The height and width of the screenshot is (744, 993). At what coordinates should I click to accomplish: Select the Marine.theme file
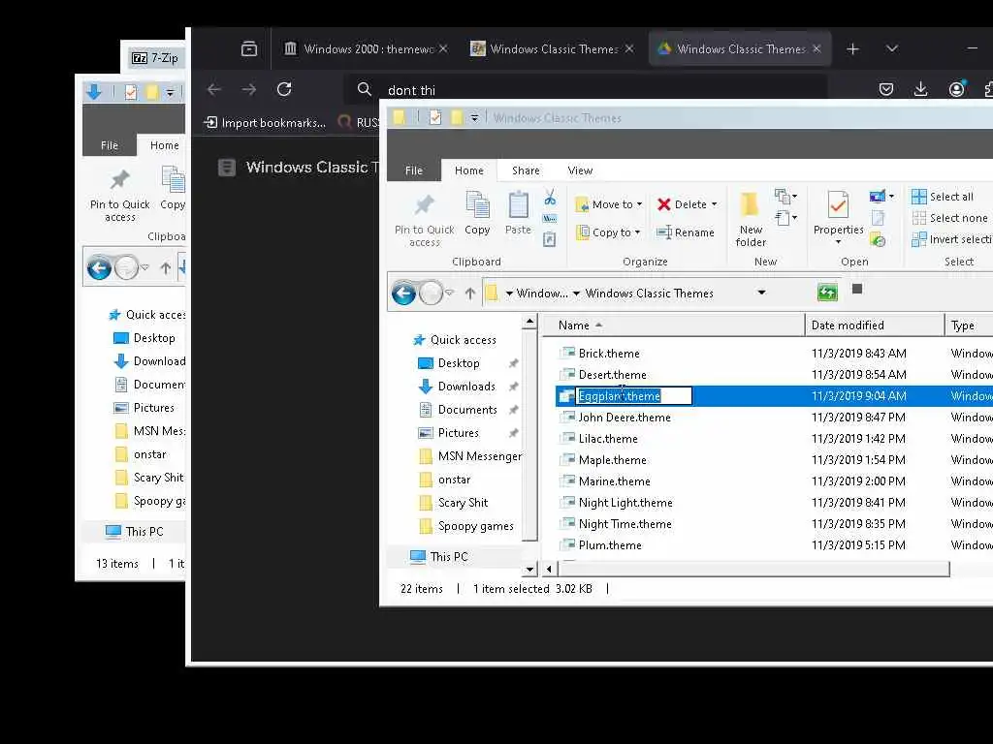pyautogui.click(x=614, y=480)
